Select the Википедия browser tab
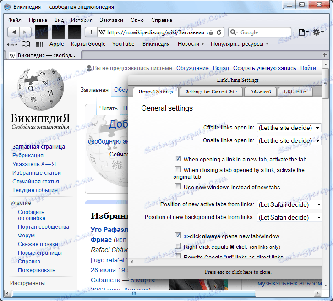The image size is (333, 301). pyautogui.click(x=43, y=55)
